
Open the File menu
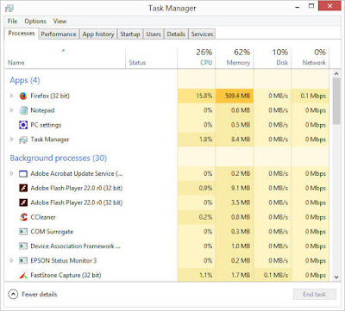pyautogui.click(x=12, y=22)
